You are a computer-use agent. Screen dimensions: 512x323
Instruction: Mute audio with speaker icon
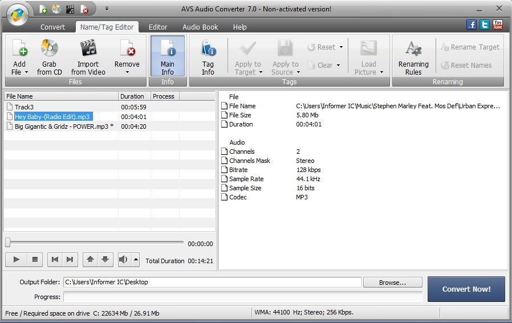point(123,260)
